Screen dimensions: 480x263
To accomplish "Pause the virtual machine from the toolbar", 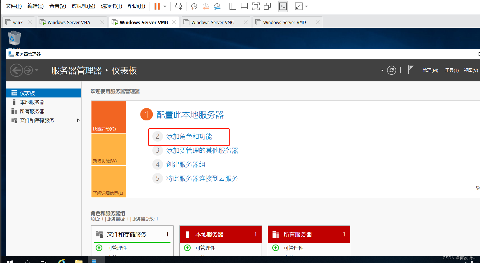I will pyautogui.click(x=157, y=6).
